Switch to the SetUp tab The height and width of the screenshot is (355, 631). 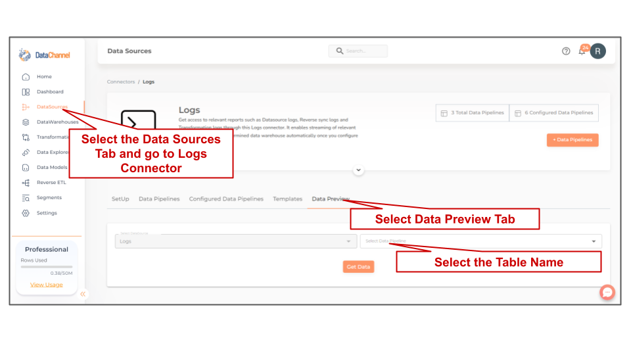pos(120,199)
